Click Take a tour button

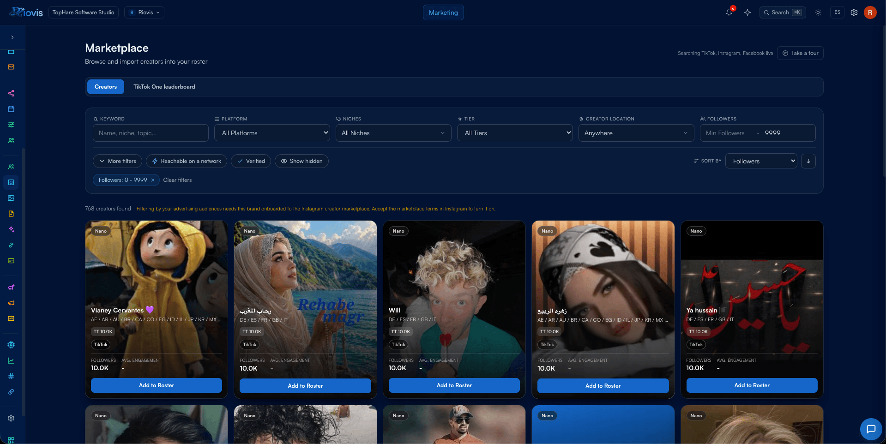click(800, 53)
